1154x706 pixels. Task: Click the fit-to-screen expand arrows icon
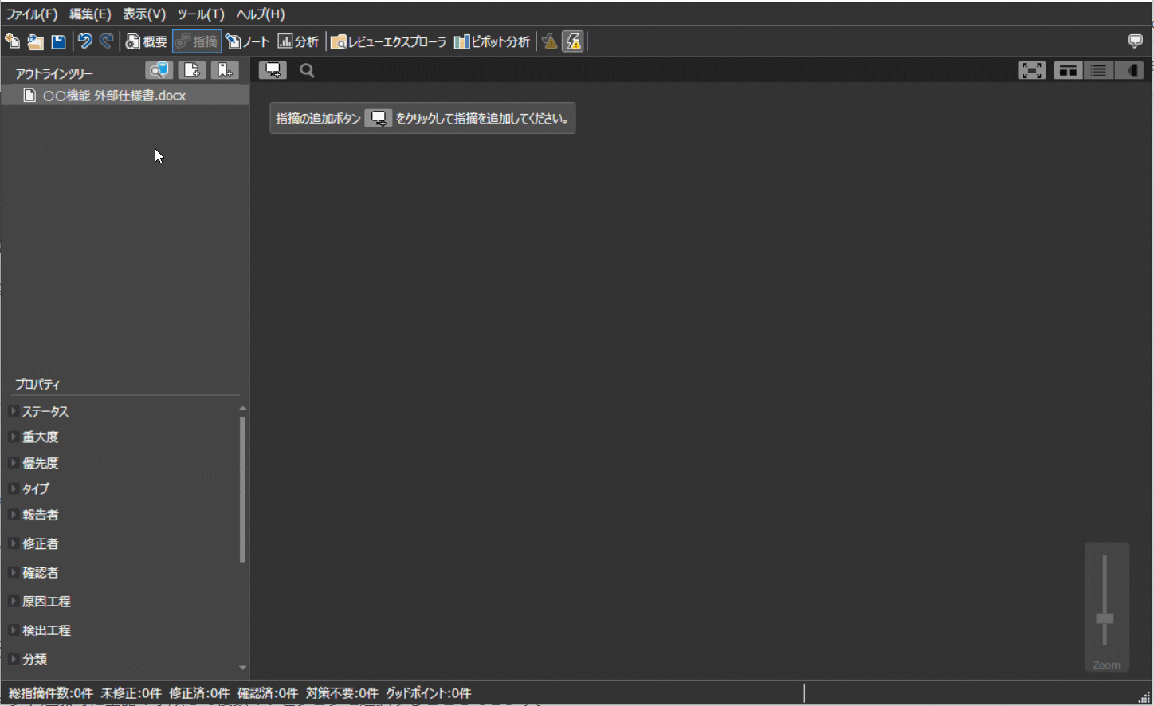point(1031,71)
